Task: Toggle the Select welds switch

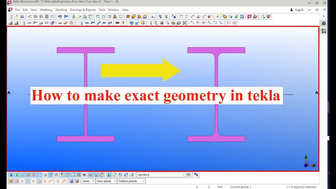Action: [62, 175]
